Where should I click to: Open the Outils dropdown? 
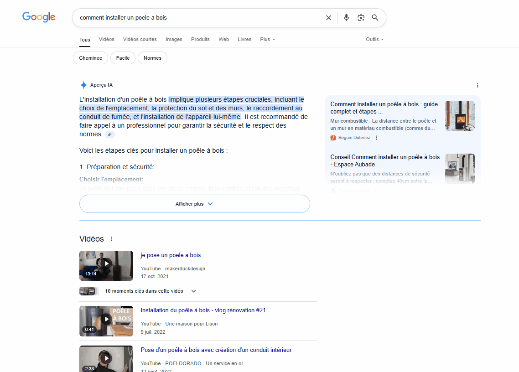pos(374,39)
